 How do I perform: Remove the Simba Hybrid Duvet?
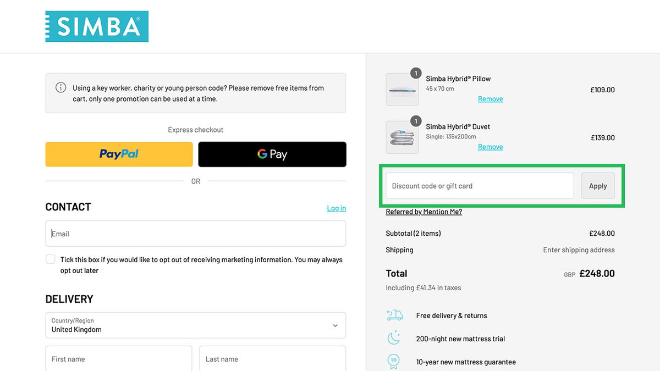coord(491,147)
